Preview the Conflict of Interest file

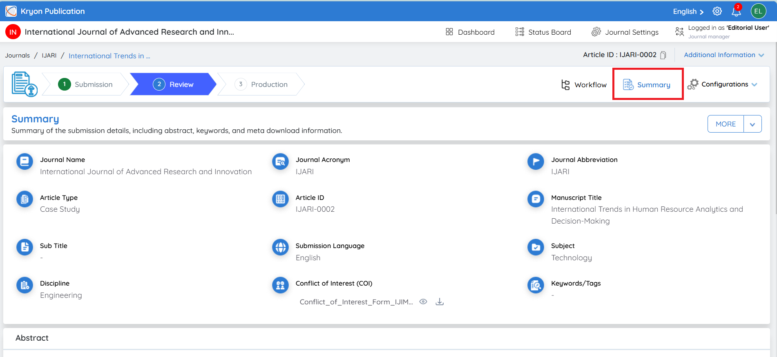tap(423, 302)
